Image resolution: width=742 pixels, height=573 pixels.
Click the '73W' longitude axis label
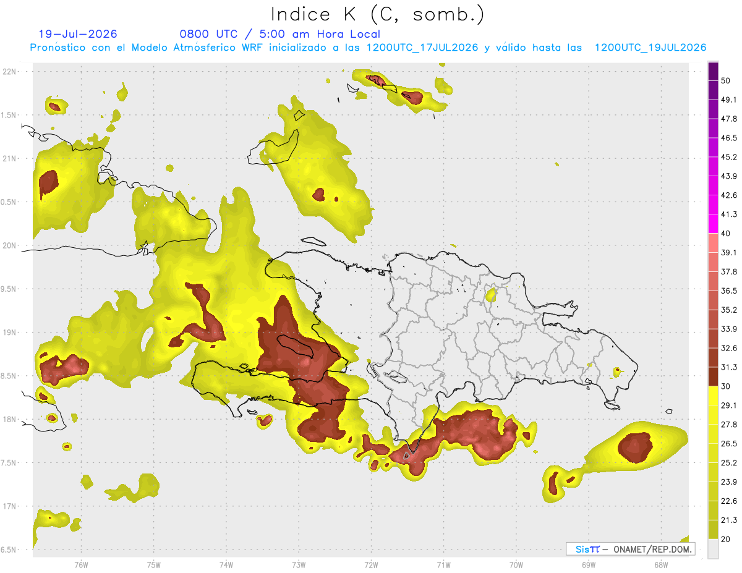[x=298, y=564]
